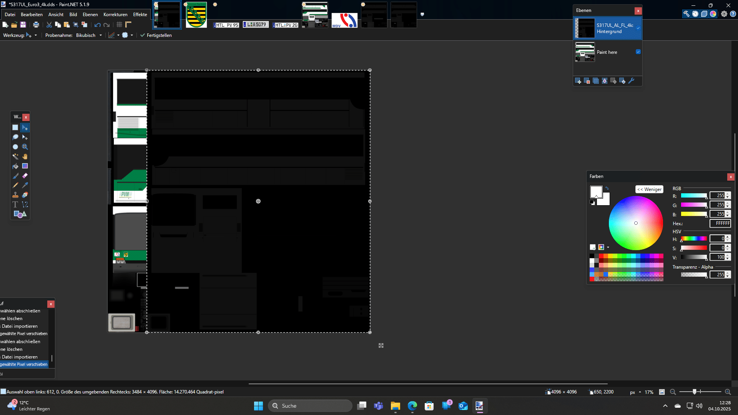Viewport: 738px width, 415px height.
Task: Toggle the pixel grid icon
Action: [120, 25]
